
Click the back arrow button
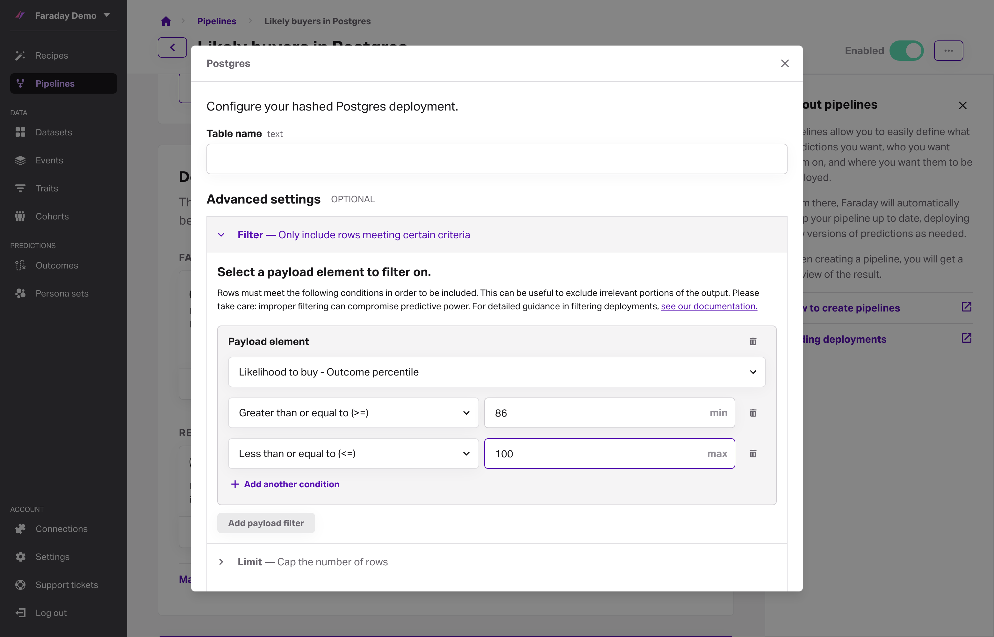[x=172, y=47]
